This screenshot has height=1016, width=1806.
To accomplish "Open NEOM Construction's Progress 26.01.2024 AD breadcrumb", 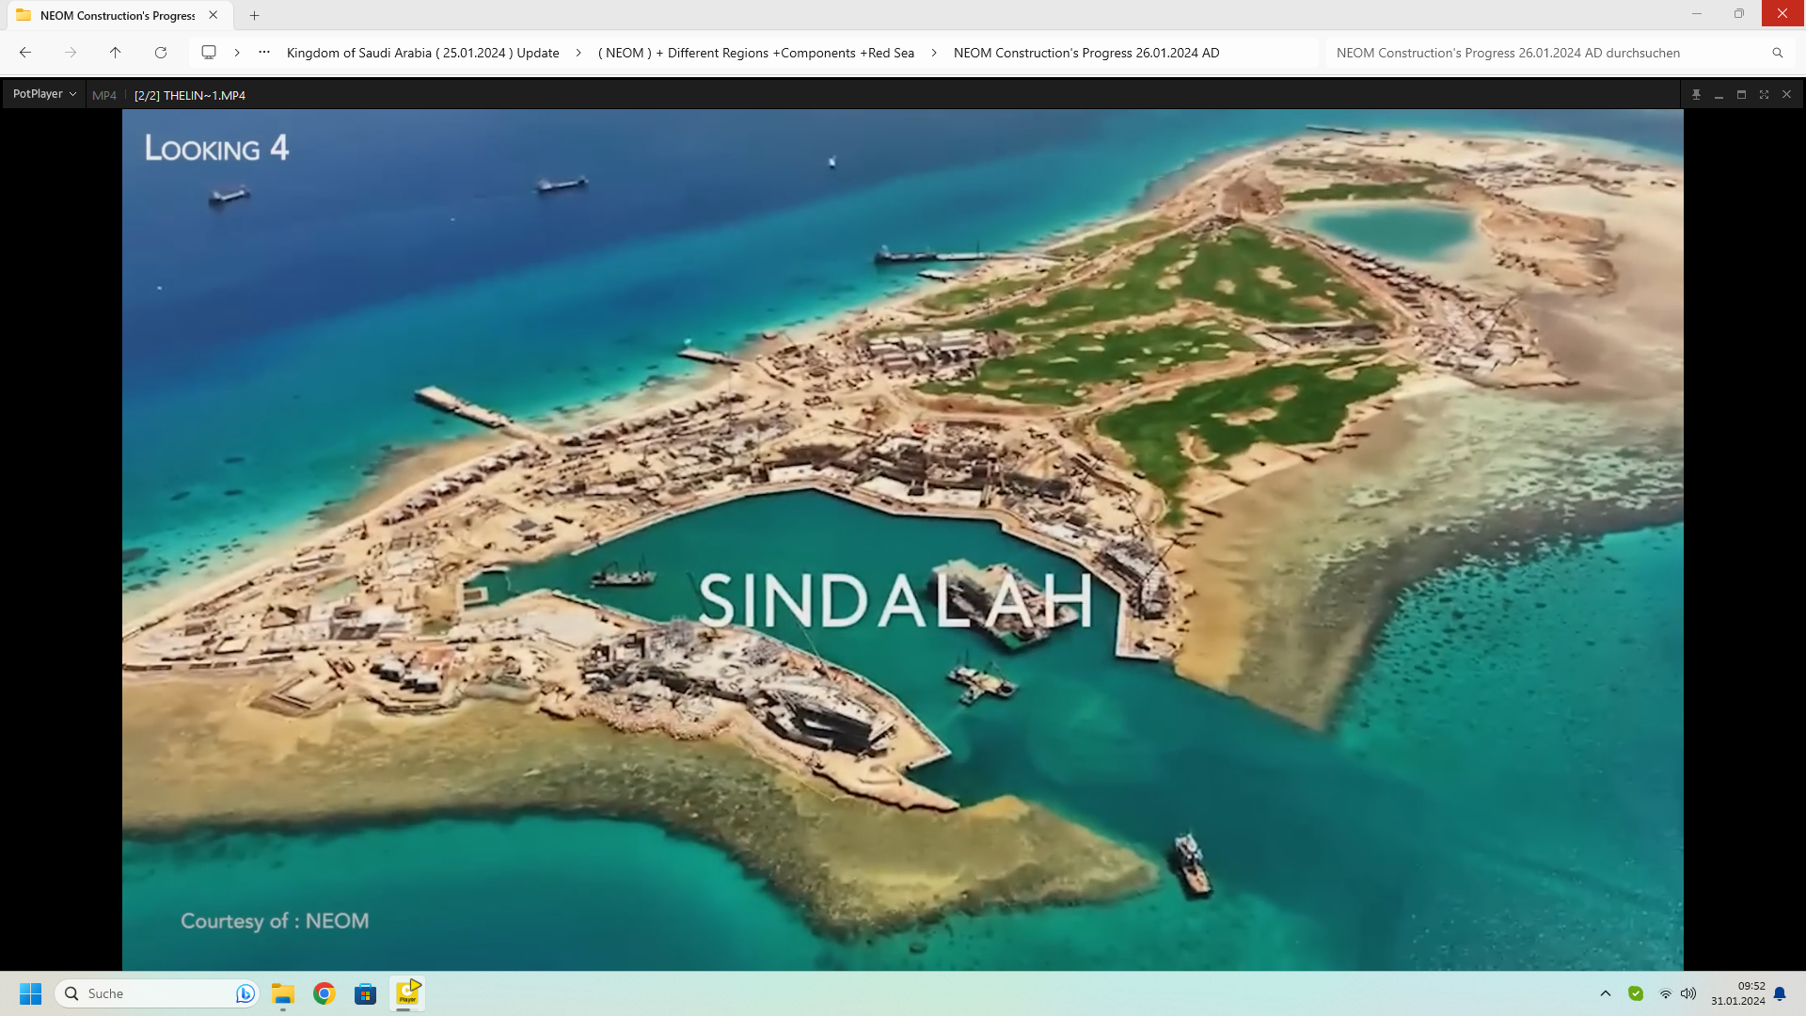I will click(1086, 53).
